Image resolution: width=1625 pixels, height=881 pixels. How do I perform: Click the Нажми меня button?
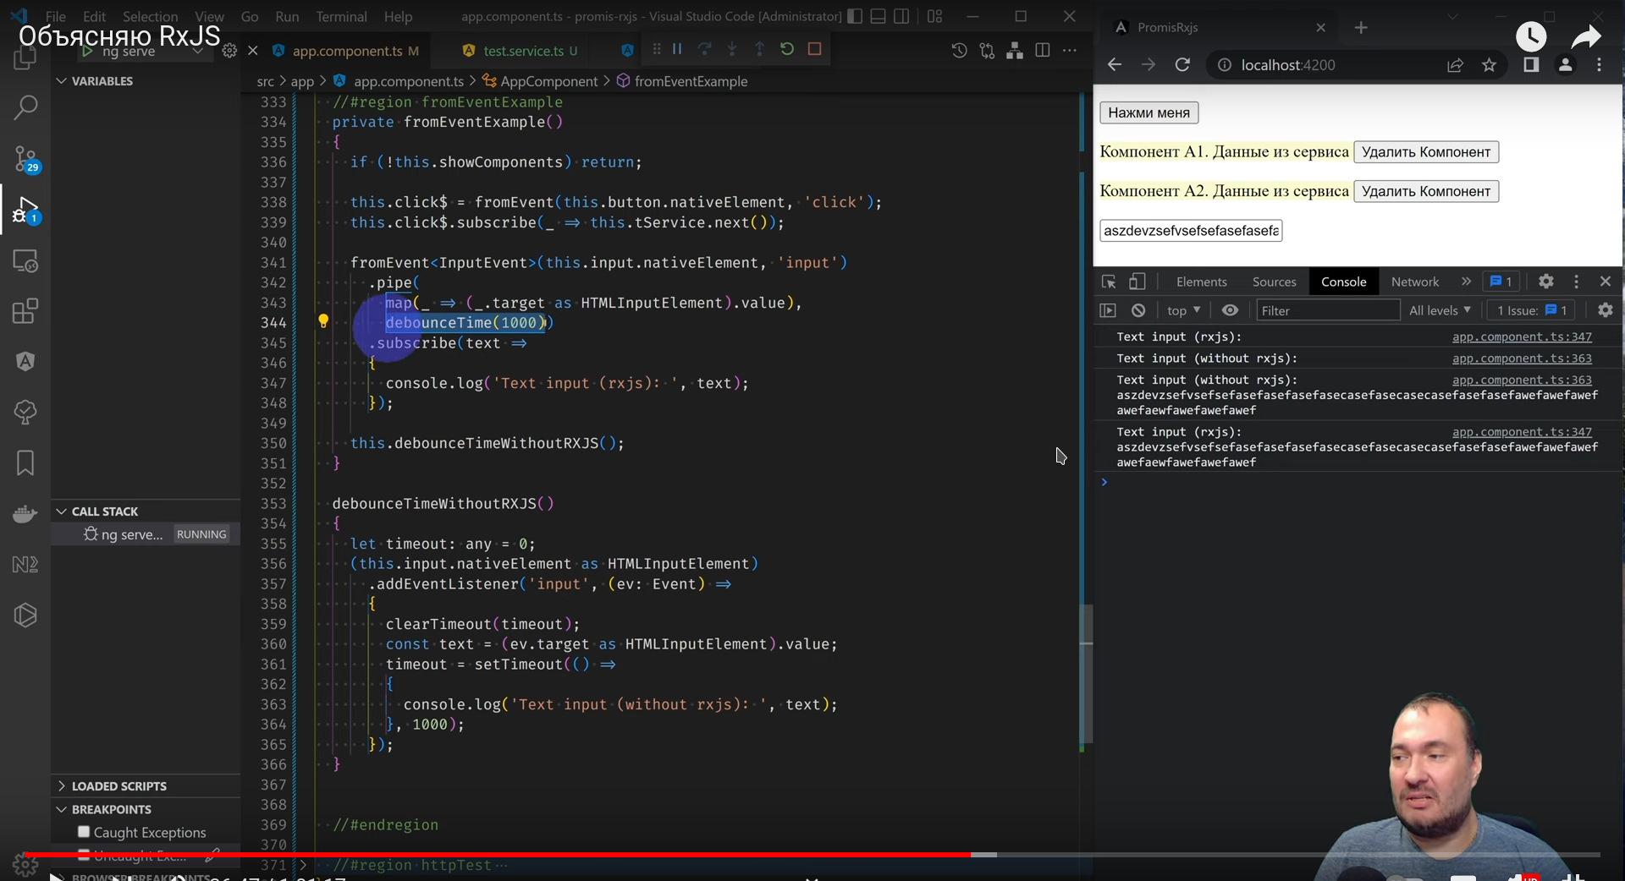[x=1149, y=112]
